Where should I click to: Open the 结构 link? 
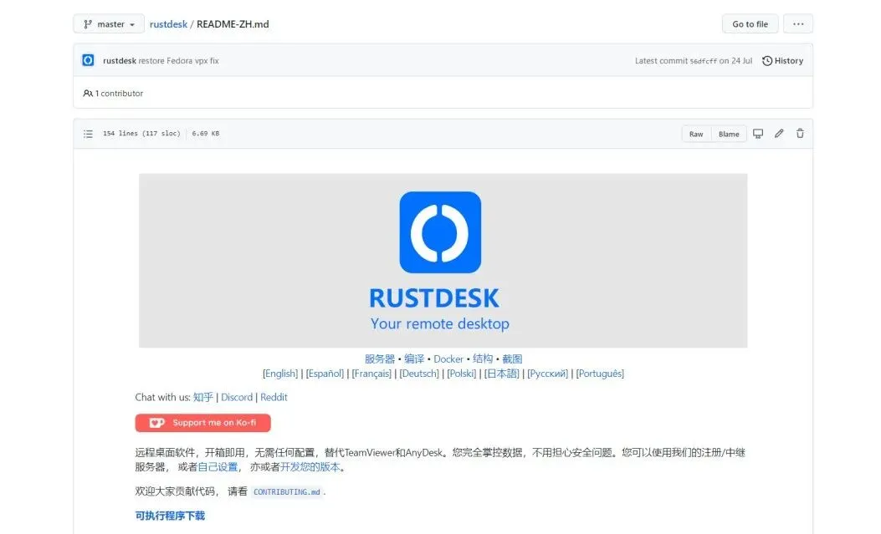coord(483,359)
